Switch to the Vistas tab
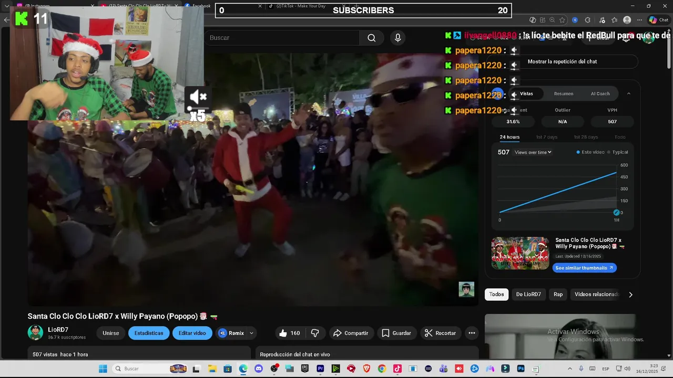 click(x=526, y=93)
